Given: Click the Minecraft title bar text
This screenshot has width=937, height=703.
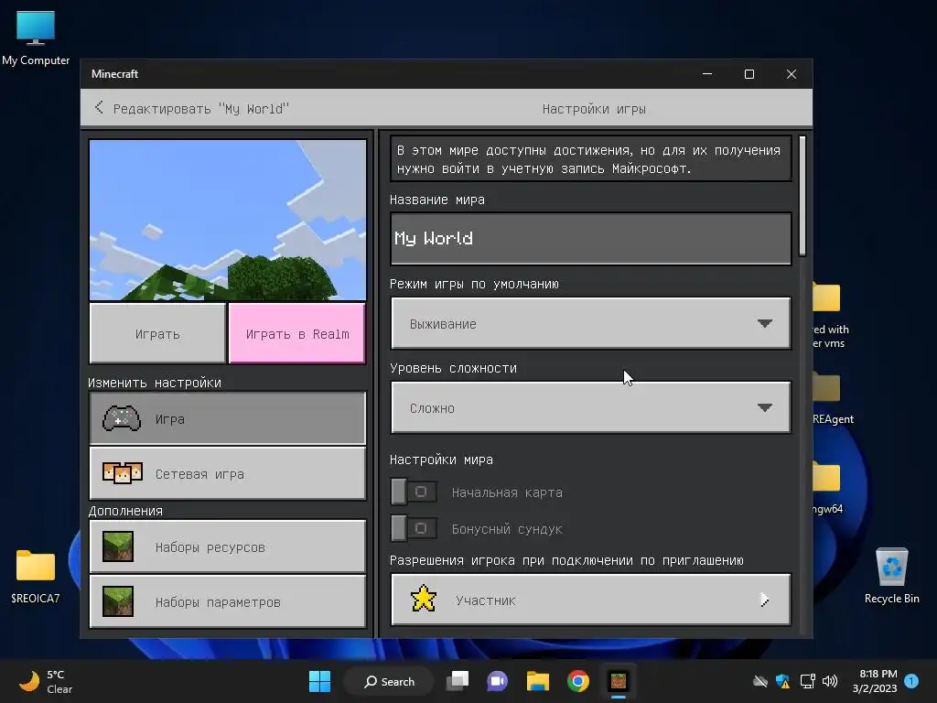Looking at the screenshot, I should click(x=114, y=73).
